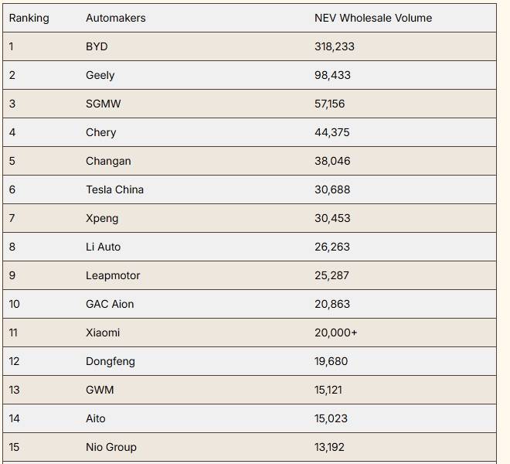The width and height of the screenshot is (510, 464).
Task: Click Xpeng's volume value 30,453
Action: click(x=332, y=218)
